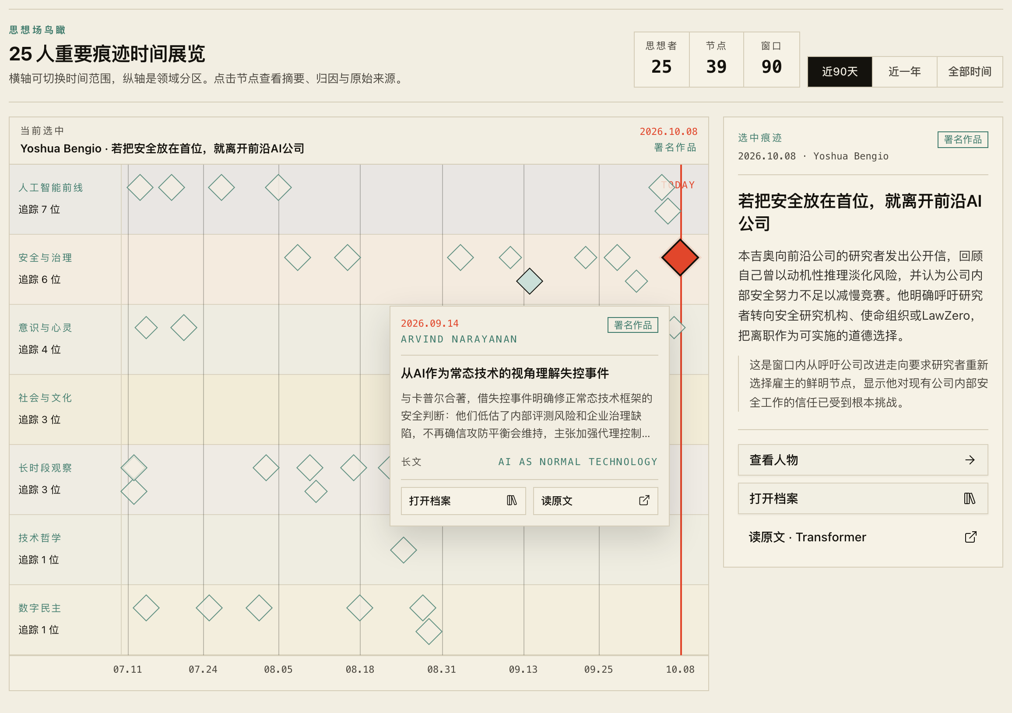Click the arrow icon in 查看人物 button
This screenshot has height=713, width=1012.
pos(970,460)
